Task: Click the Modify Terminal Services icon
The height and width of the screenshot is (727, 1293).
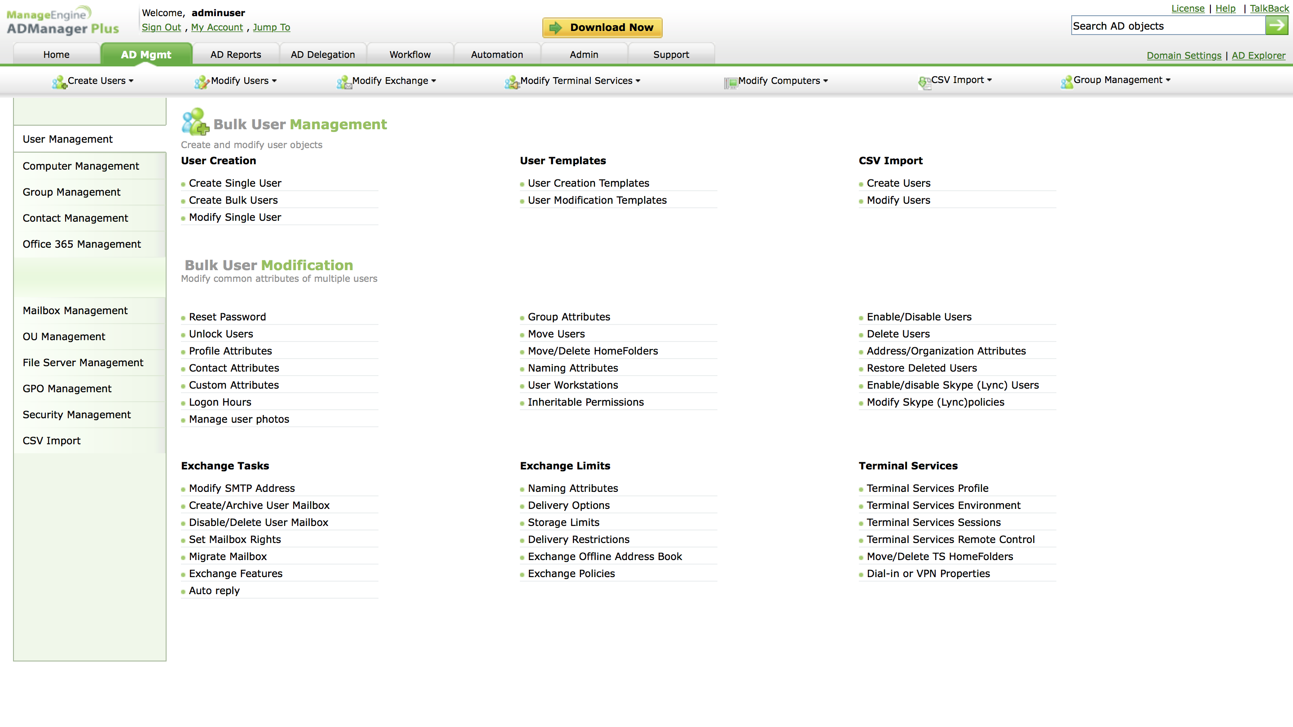Action: [x=511, y=82]
